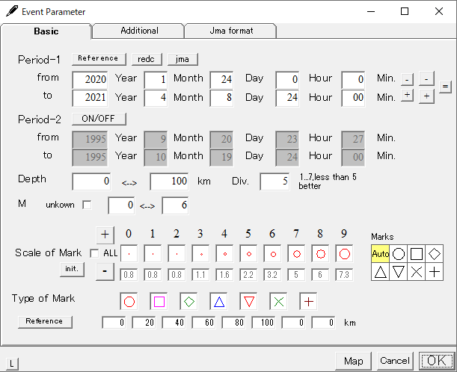Select the diamond shape in Marks palette

click(x=435, y=254)
